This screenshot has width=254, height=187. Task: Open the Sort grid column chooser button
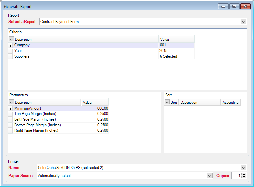167,102
